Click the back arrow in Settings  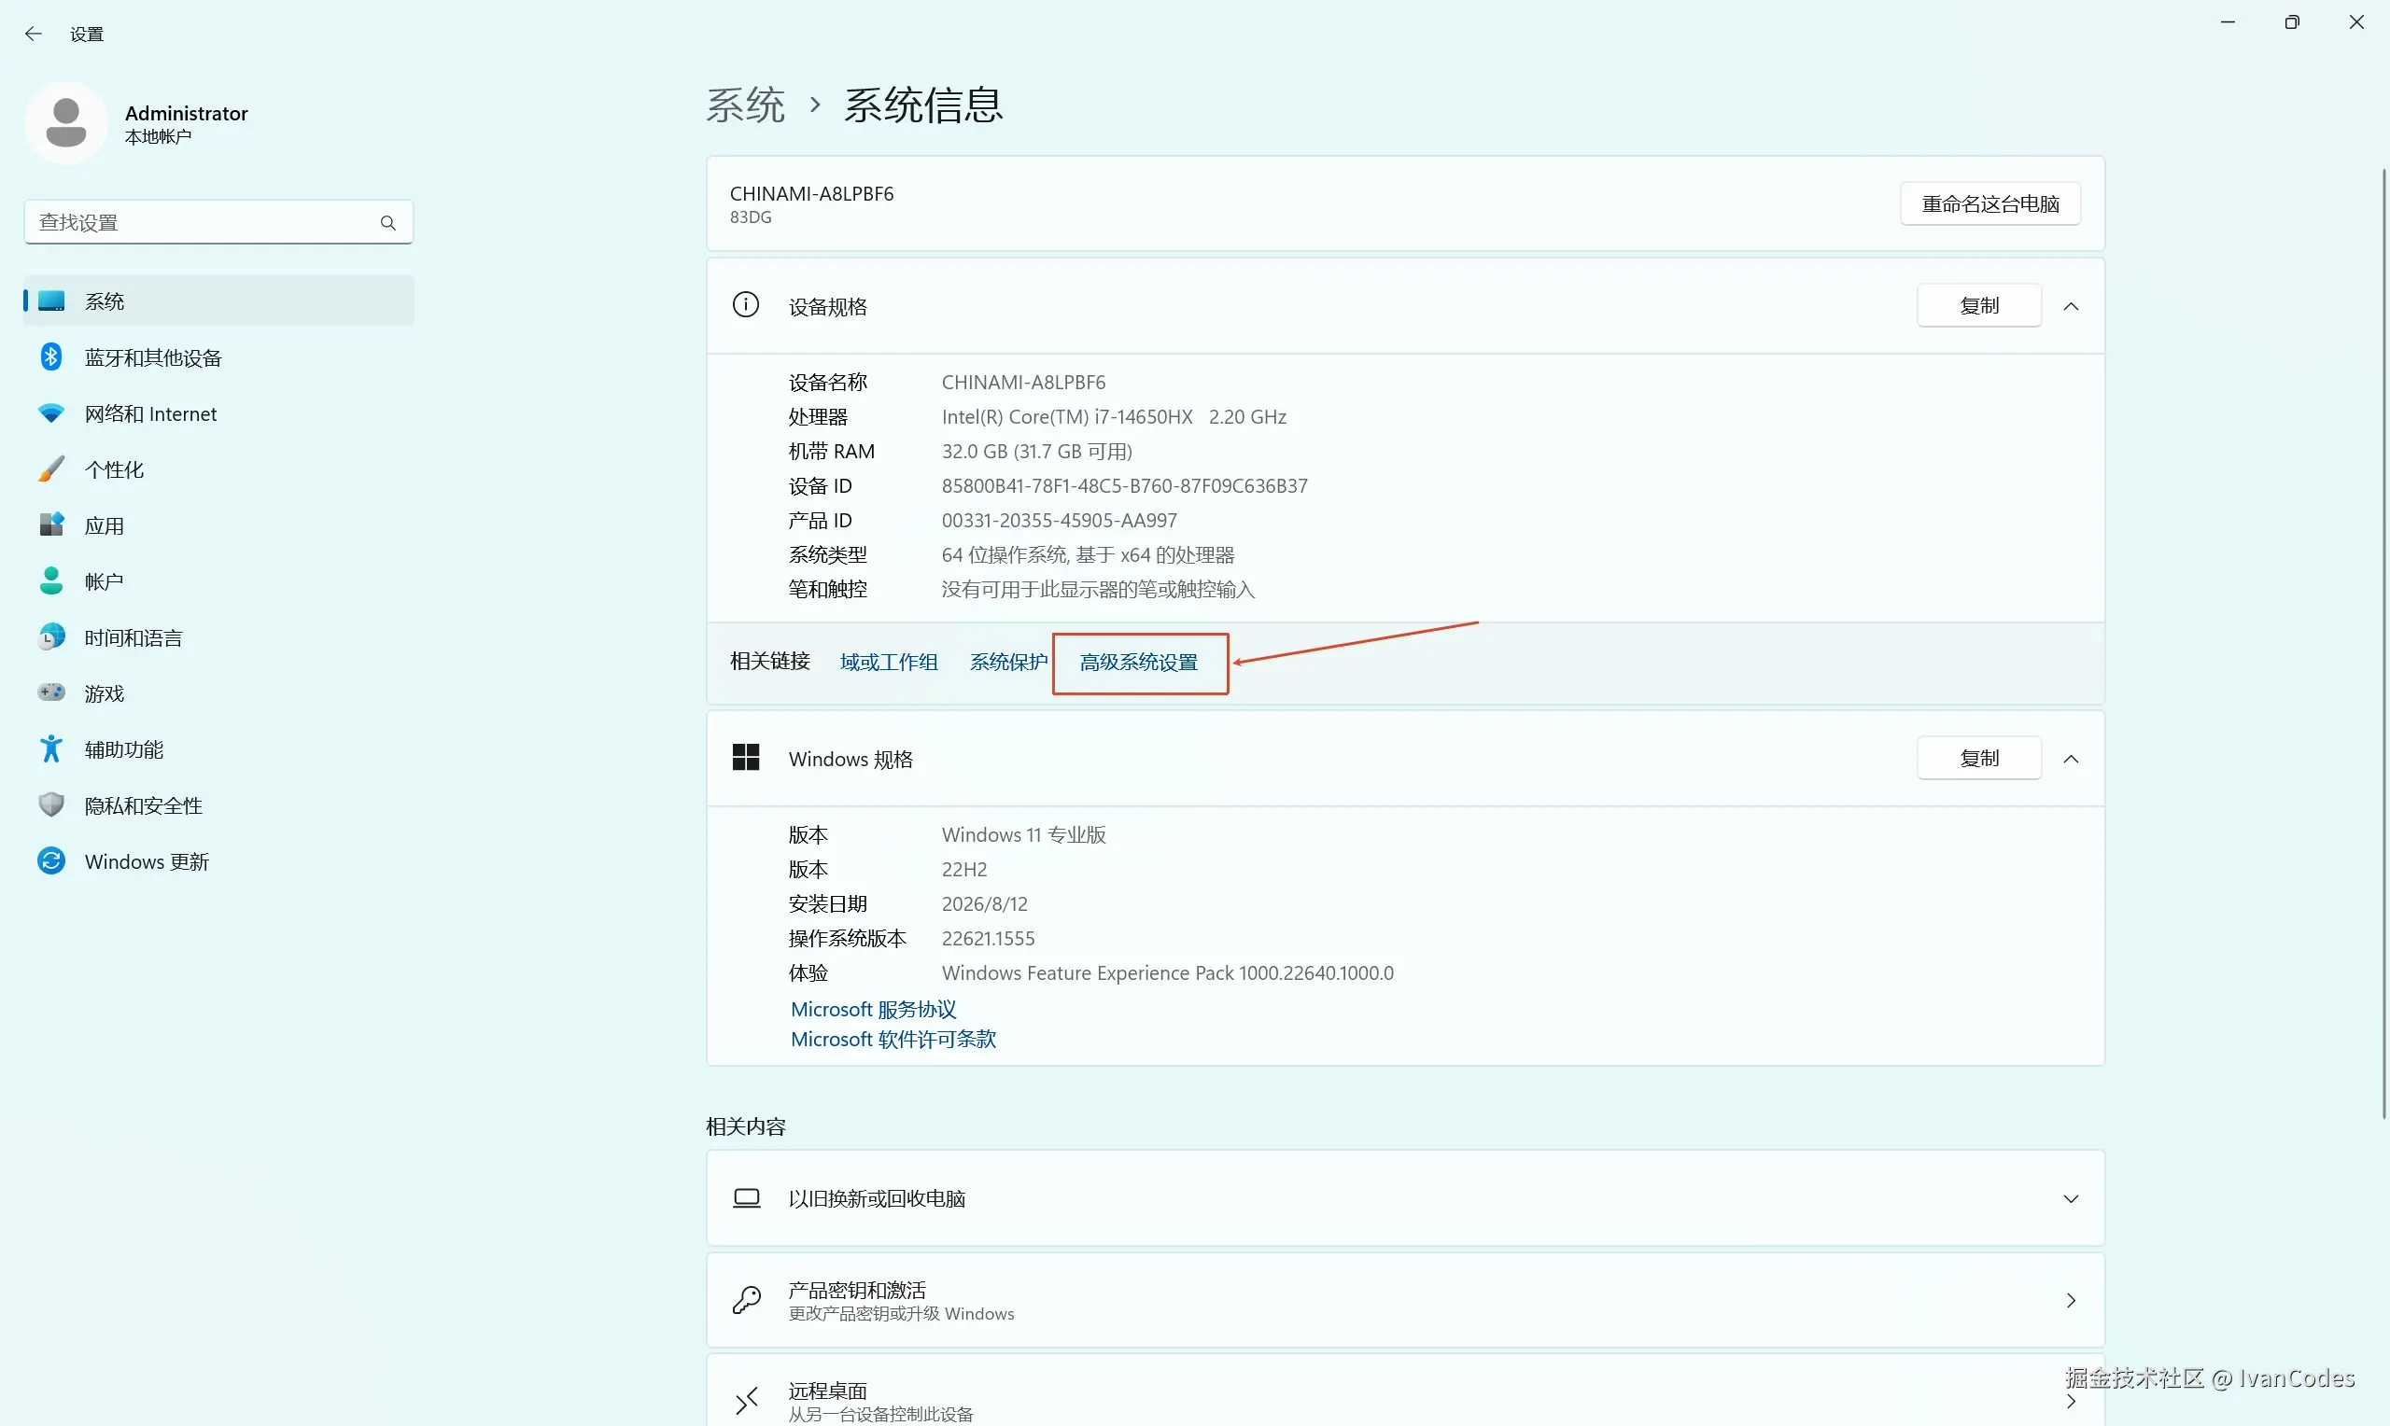(x=34, y=34)
